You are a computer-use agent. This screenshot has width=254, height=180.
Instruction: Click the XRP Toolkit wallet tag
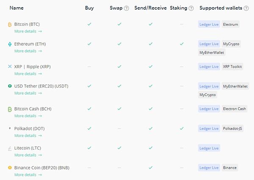[x=233, y=66]
